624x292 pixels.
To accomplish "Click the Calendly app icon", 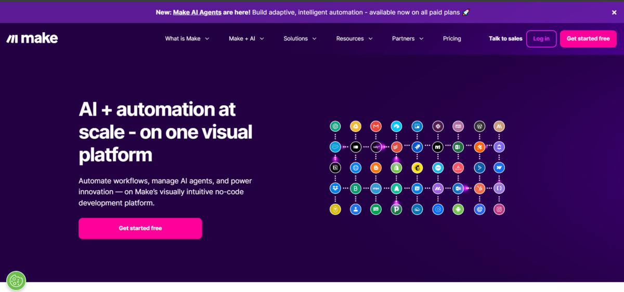I will pos(437,209).
